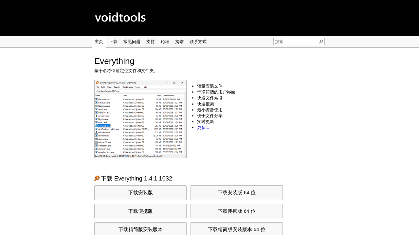Screen dimensions: 419x235
Task: Click 下载安装版 button
Action: 140,193
